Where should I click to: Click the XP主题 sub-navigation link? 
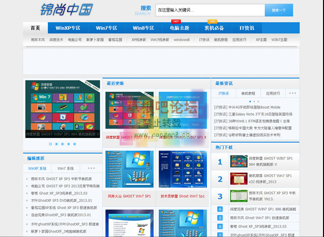tap(261, 40)
